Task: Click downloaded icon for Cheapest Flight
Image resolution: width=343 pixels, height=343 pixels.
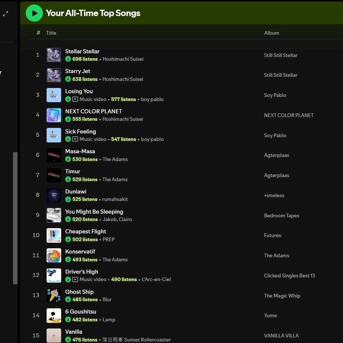Action: click(x=68, y=239)
